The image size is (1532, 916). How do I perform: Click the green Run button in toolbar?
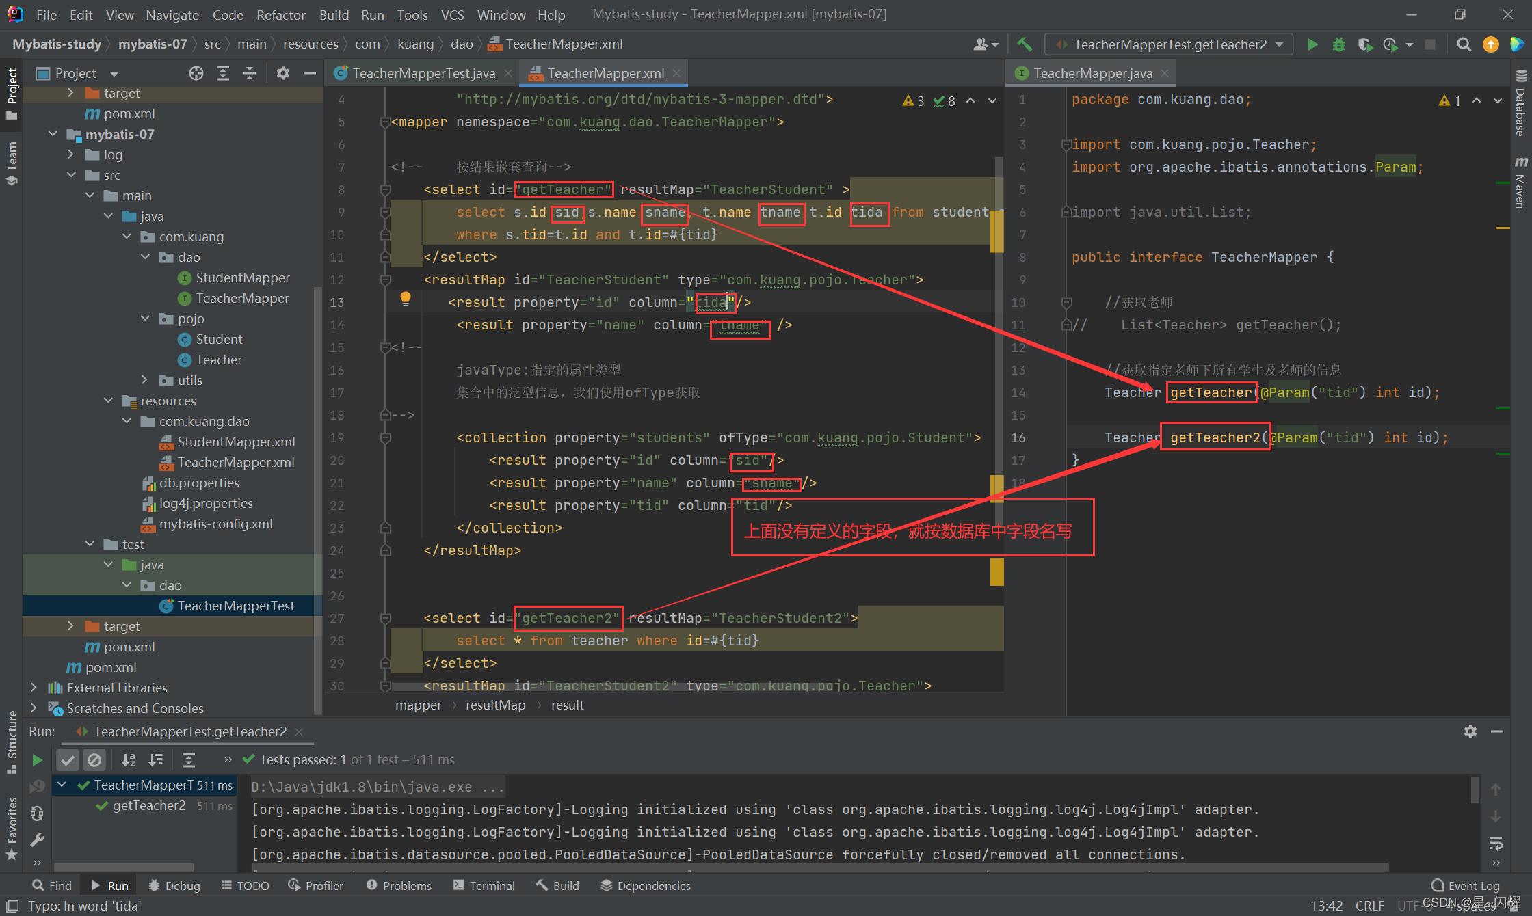tap(1312, 44)
